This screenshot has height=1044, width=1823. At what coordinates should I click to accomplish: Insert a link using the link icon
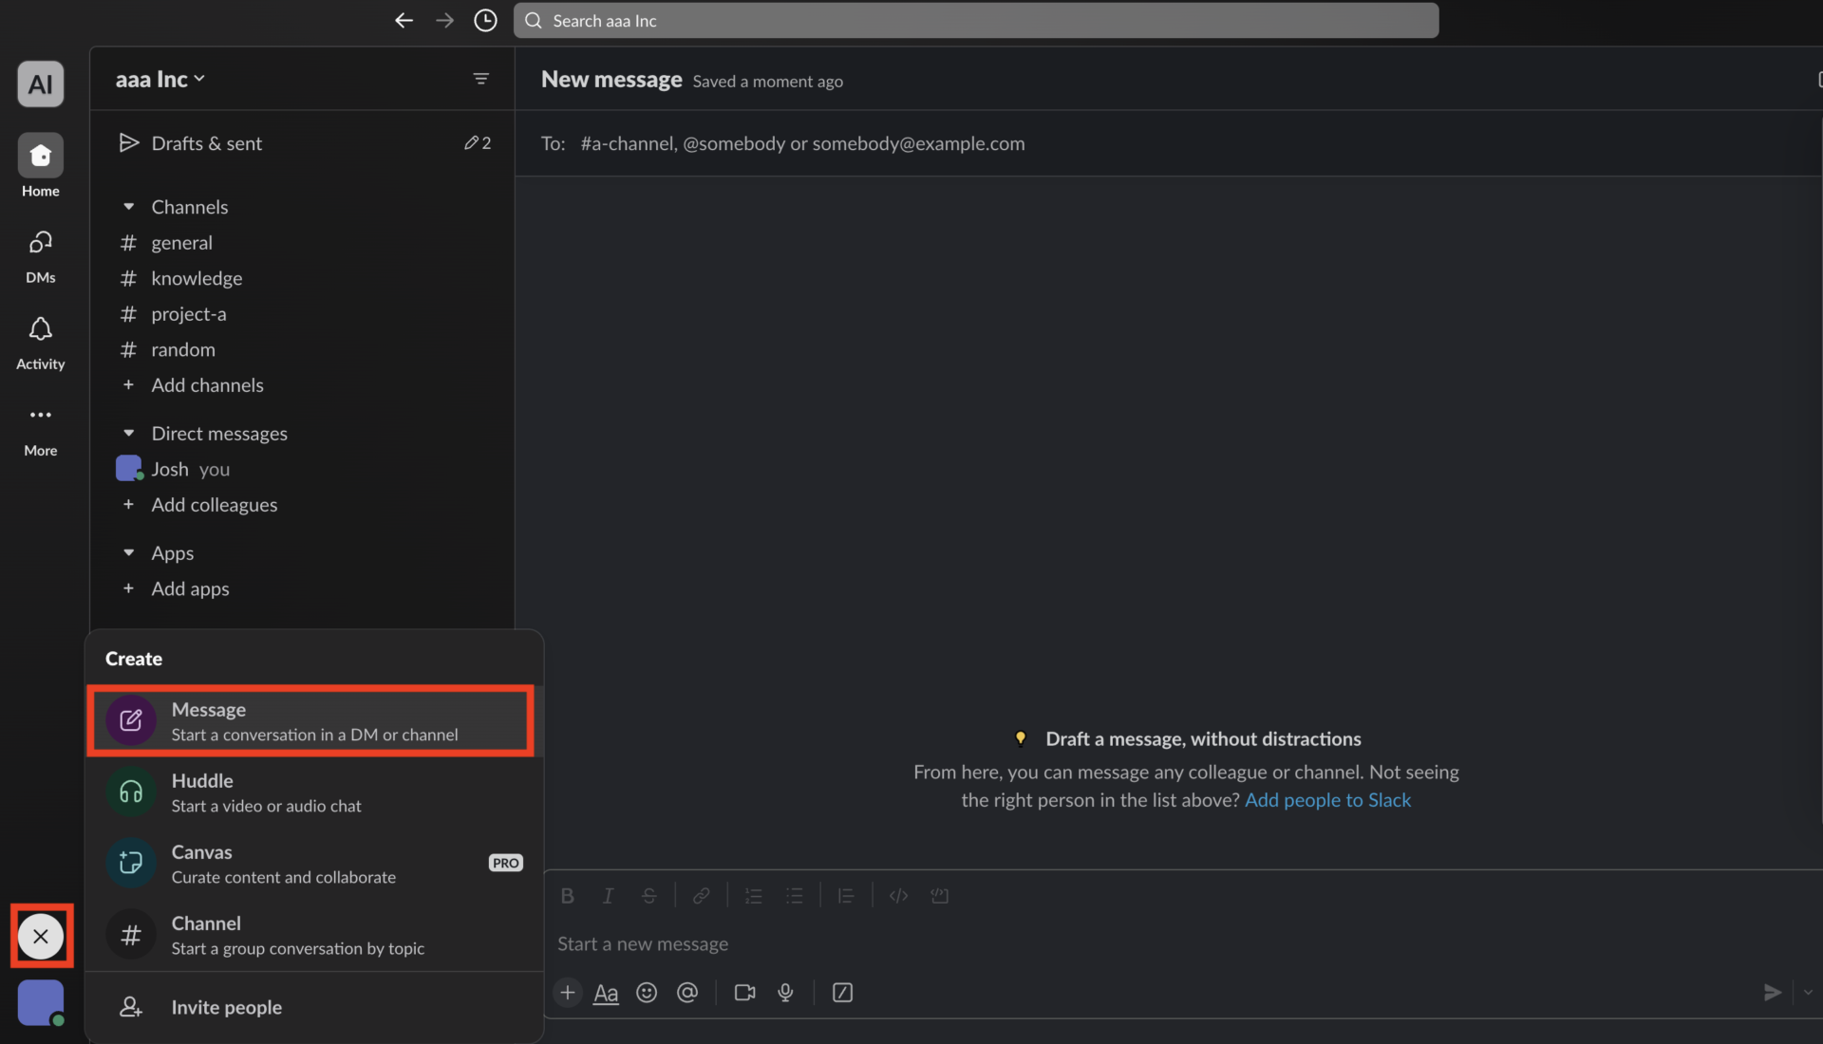click(x=701, y=895)
